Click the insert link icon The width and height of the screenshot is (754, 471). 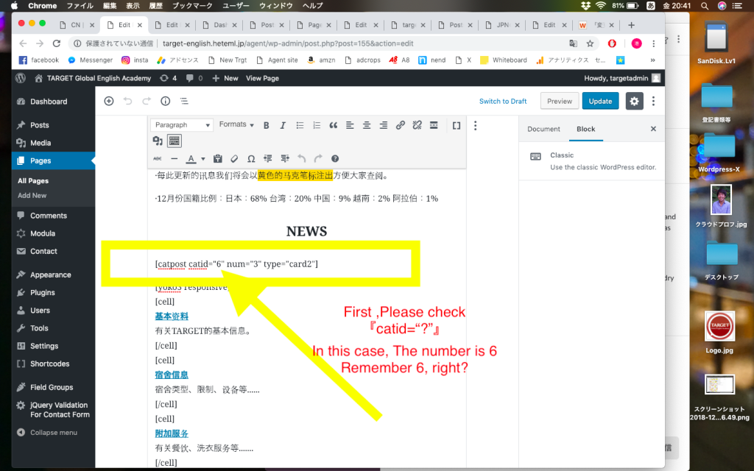[x=401, y=125]
